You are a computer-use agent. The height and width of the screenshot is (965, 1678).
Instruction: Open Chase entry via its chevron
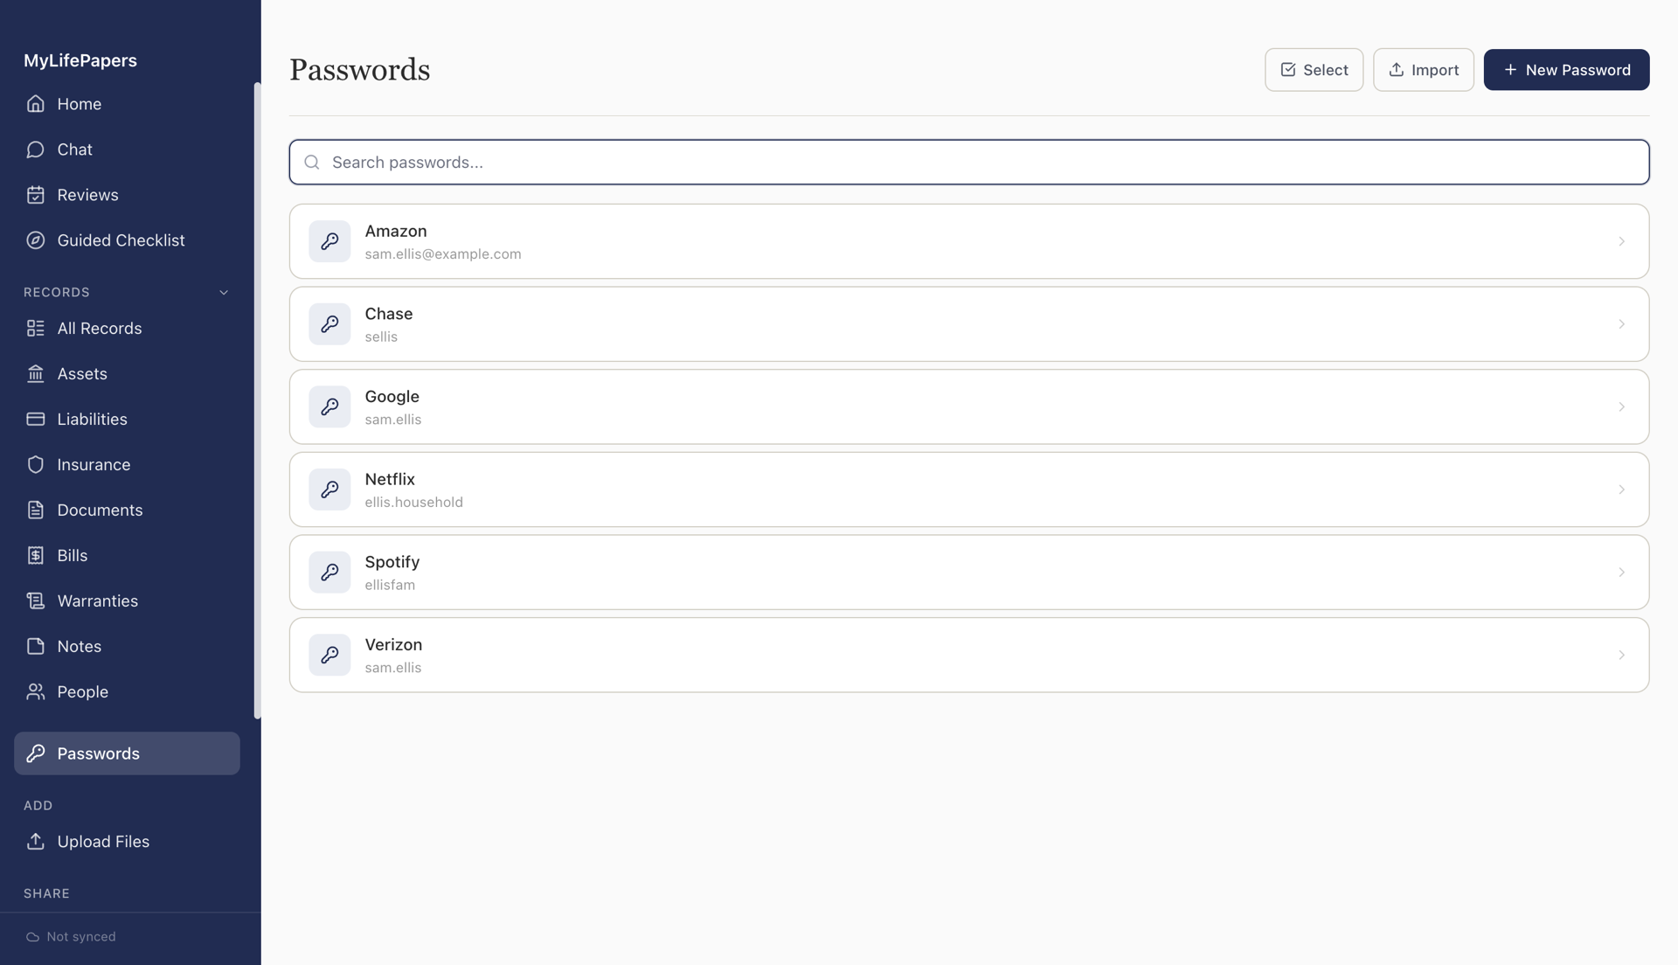pos(1621,324)
